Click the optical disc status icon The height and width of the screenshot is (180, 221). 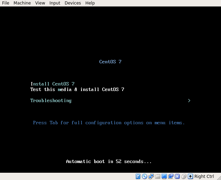pyautogui.click(x=144, y=176)
